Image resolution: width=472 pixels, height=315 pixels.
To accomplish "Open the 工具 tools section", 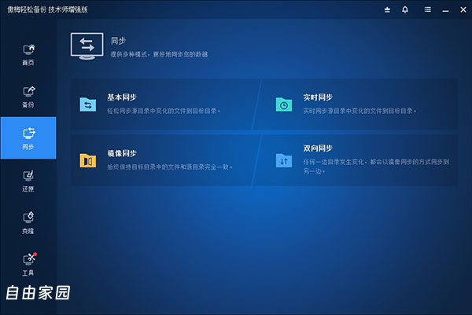I will tap(28, 265).
